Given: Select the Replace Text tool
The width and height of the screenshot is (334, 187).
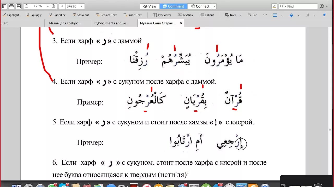Looking at the screenshot, I should [x=106, y=15].
